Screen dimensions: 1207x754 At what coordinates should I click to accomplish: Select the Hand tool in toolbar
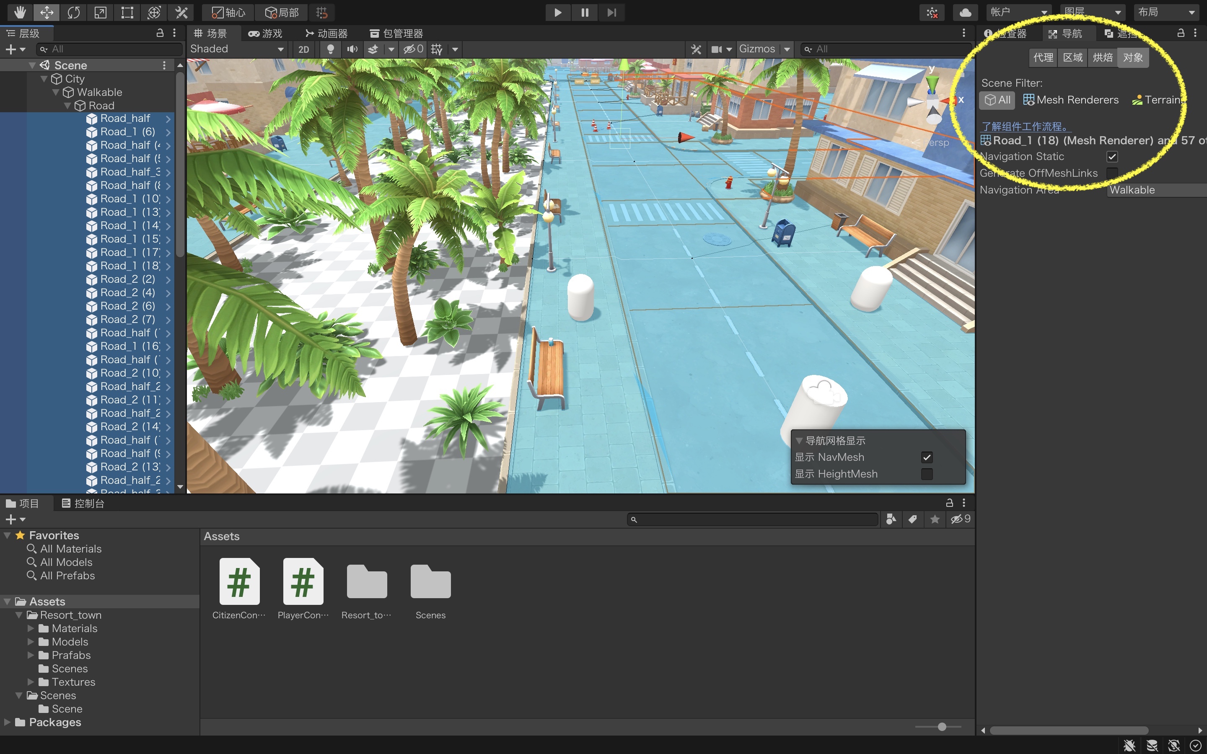click(20, 13)
